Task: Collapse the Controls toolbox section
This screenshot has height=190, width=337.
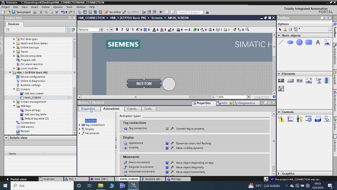Action: pyautogui.click(x=279, y=112)
